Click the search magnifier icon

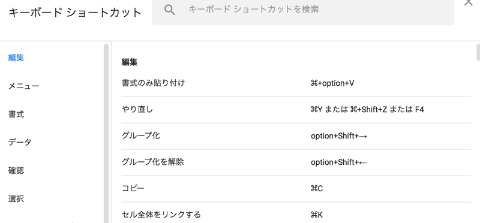[x=169, y=10]
